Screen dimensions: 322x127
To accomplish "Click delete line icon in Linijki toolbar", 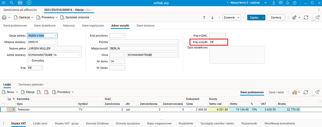I will point(47,92).
